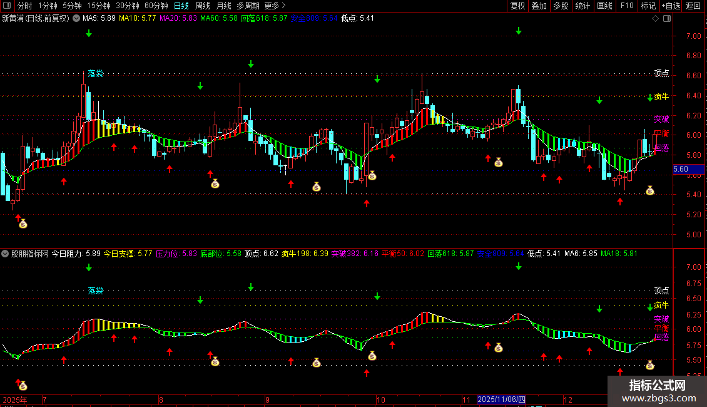Click the 7.00 price on main chart axis
The width and height of the screenshot is (707, 407).
click(693, 36)
